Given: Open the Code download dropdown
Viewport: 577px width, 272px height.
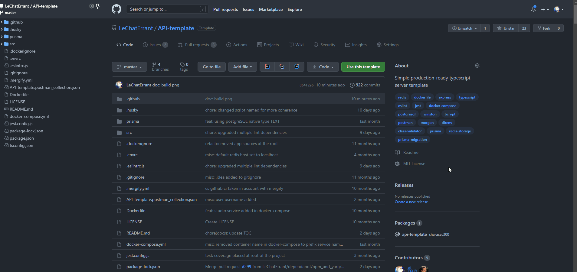Looking at the screenshot, I should [323, 67].
